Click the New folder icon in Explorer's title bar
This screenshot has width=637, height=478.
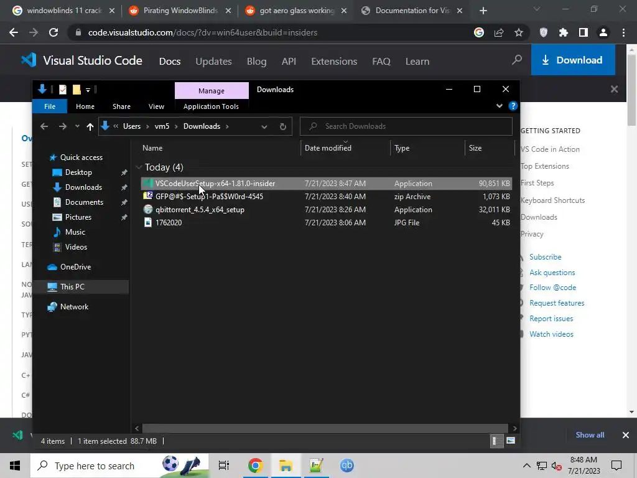77,90
